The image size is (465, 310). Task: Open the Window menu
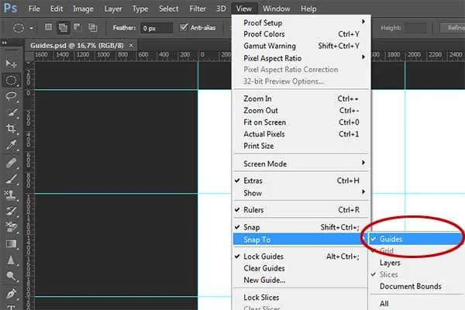(276, 9)
